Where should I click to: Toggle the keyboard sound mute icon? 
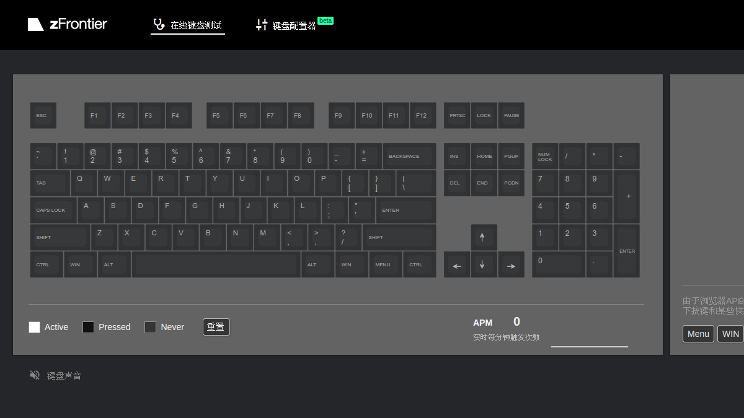[35, 375]
